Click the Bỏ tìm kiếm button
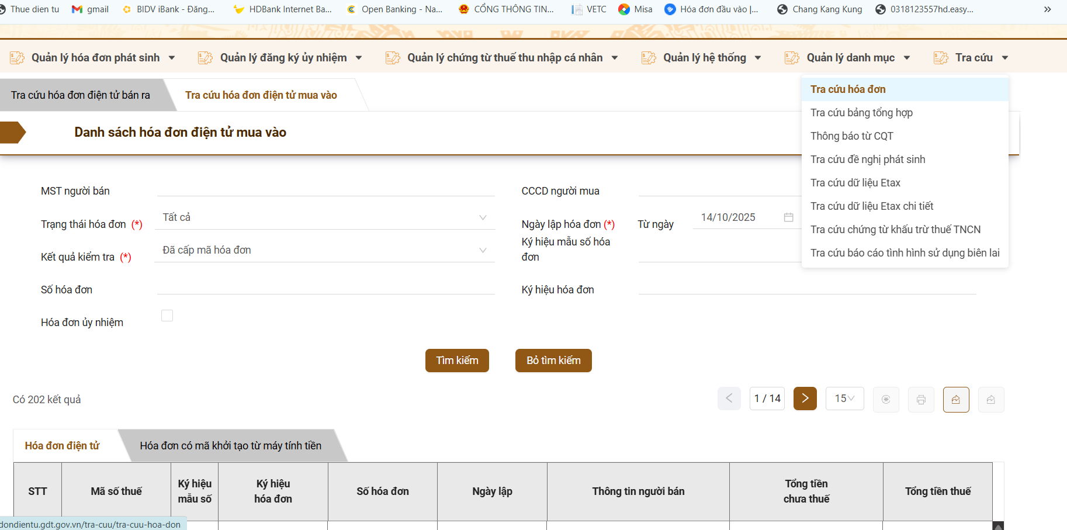Screen dimensions: 1067x530 553,361
